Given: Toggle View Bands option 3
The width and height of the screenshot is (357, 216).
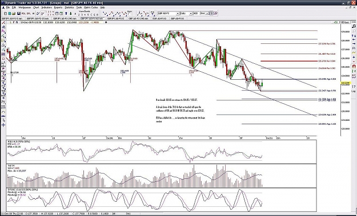Looking at the screenshot, I should coord(82,15).
